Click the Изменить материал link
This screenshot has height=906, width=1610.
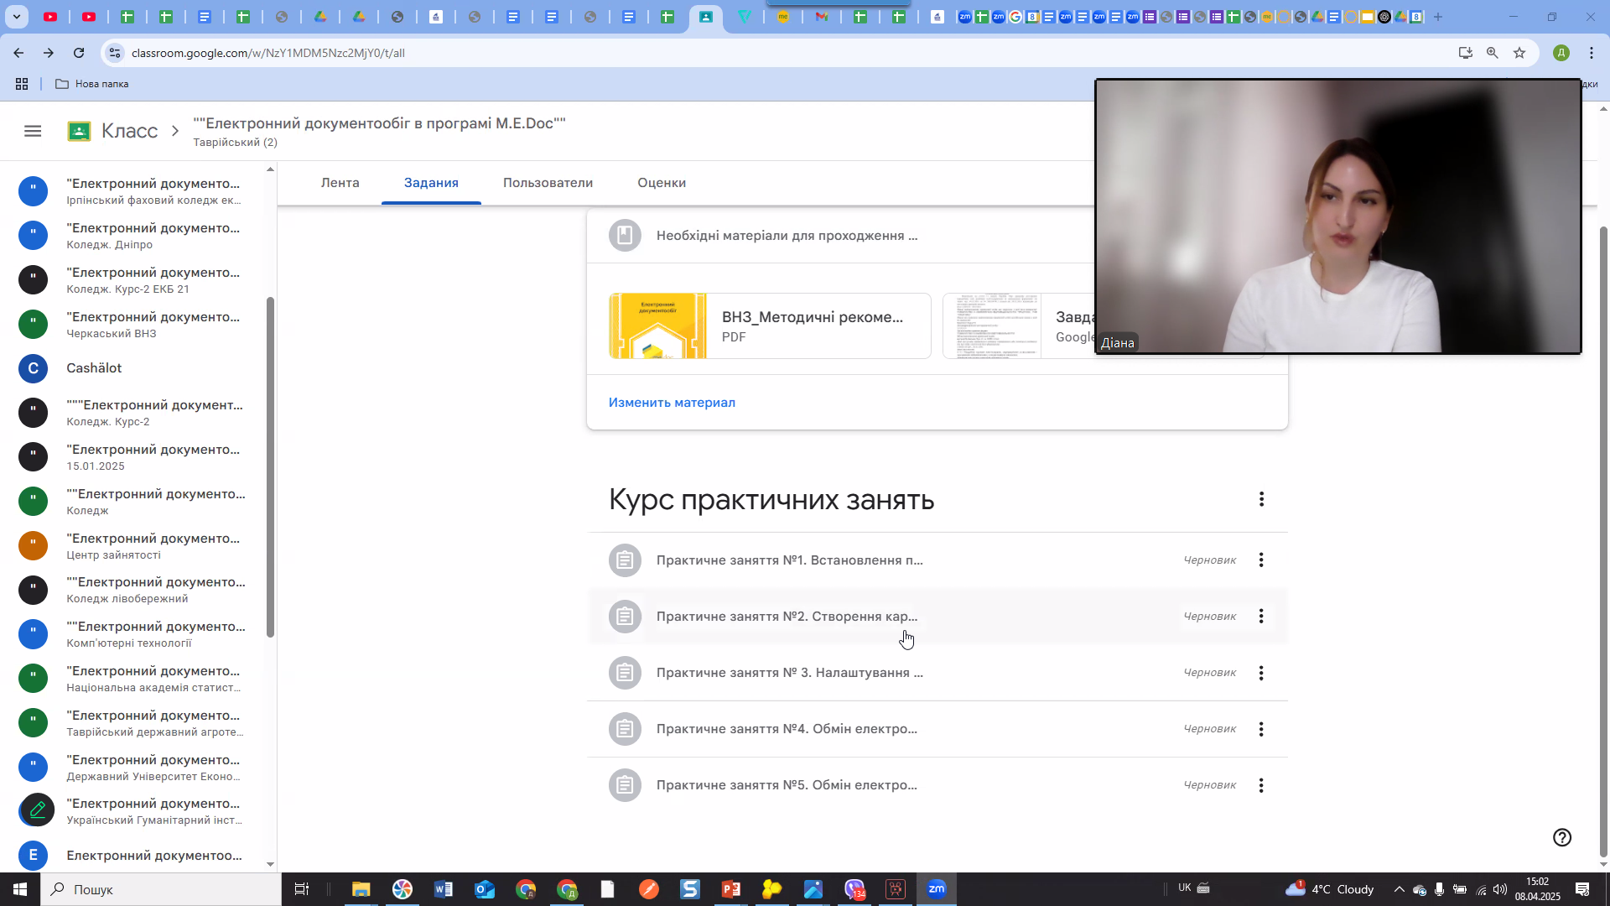672,403
